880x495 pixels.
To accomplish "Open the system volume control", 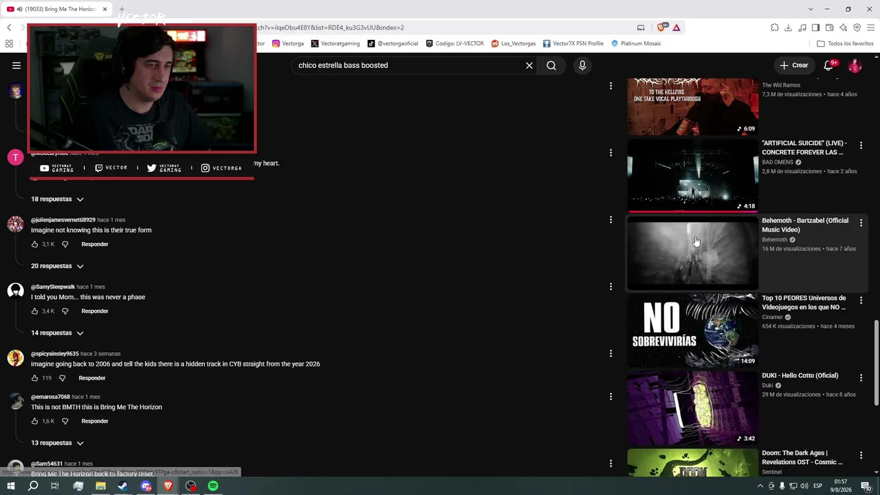I will 804,486.
